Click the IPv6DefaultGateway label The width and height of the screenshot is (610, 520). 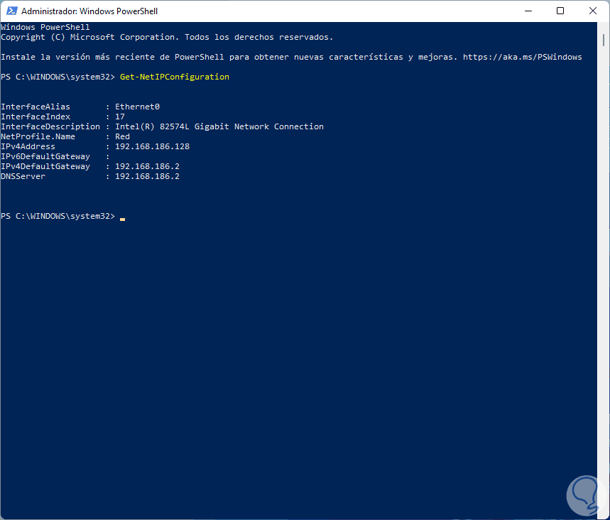point(45,156)
